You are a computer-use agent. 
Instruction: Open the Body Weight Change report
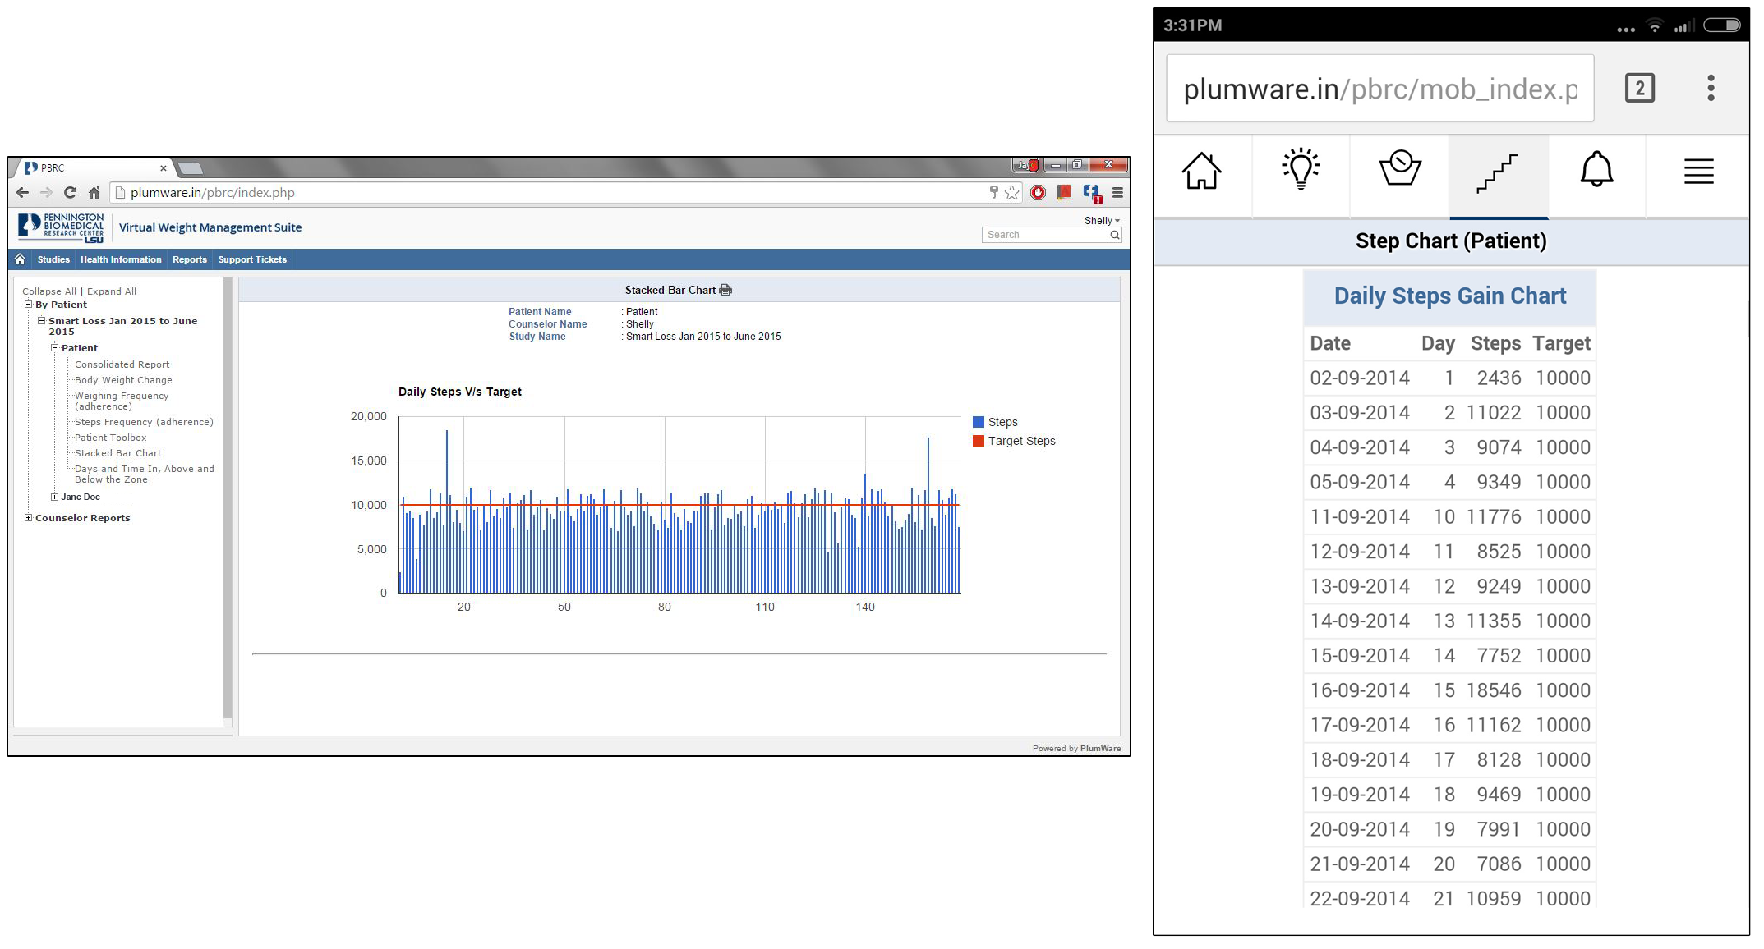point(123,380)
